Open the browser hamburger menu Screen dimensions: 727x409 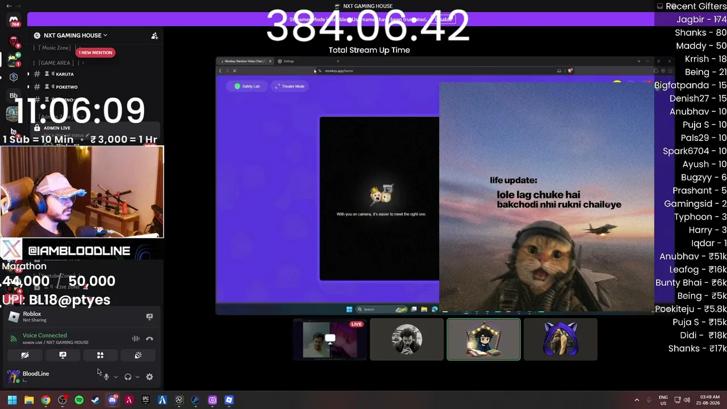pos(670,70)
